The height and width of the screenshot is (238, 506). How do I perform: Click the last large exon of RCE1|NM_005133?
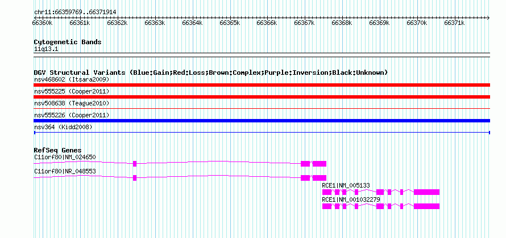[426, 192]
